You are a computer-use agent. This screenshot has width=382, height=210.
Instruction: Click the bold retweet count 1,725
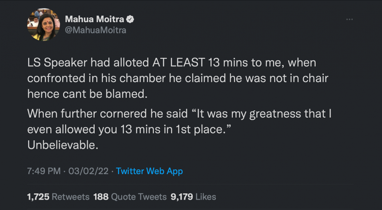click(38, 196)
